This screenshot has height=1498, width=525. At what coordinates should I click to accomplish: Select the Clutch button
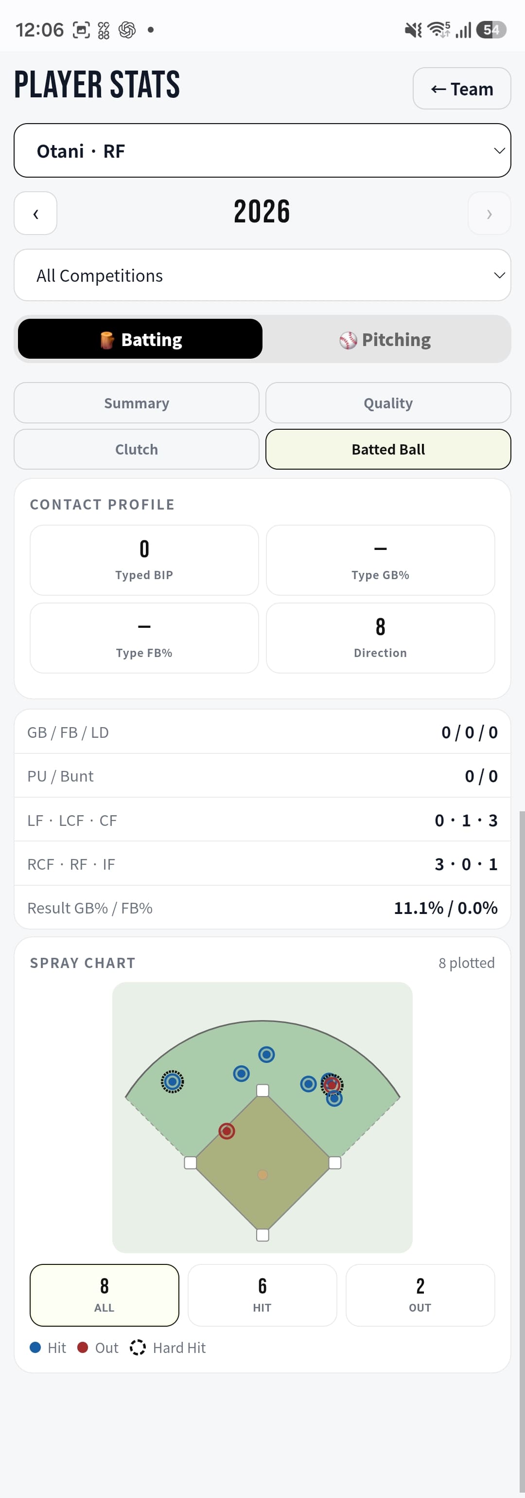[137, 449]
